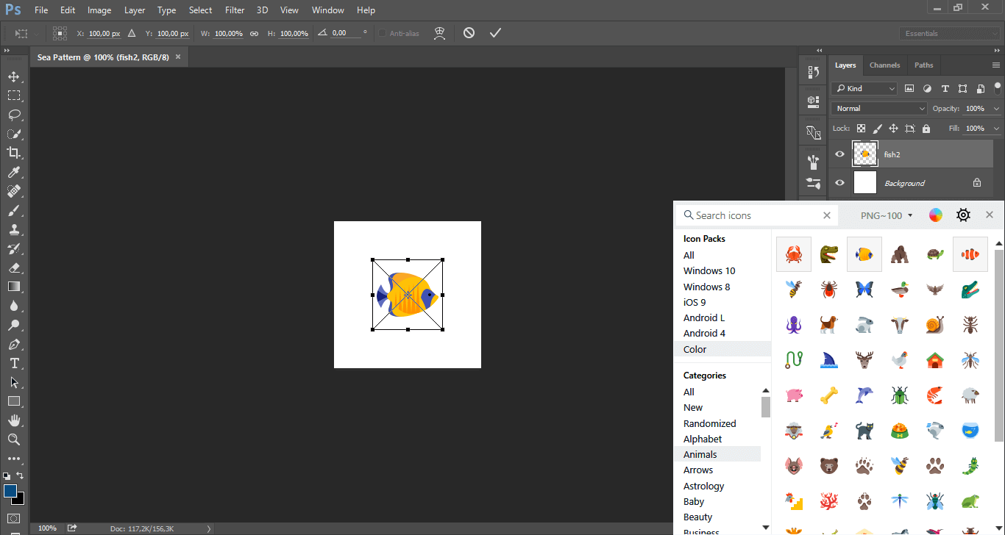
Task: Pick the Type tool
Action: pos(15,363)
